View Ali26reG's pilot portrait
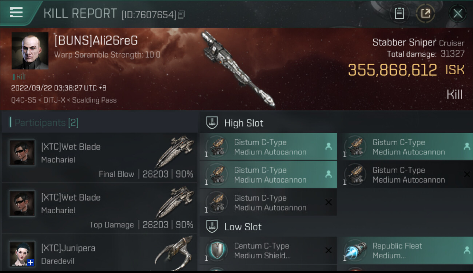473x273 pixels. coord(30,51)
